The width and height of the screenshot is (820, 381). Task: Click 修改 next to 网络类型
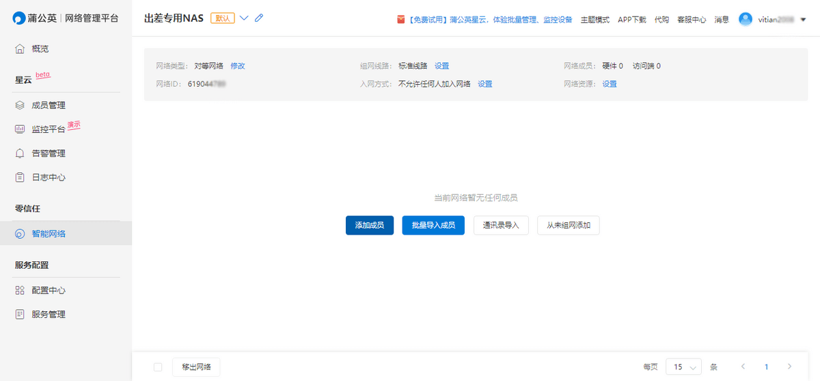pos(237,66)
